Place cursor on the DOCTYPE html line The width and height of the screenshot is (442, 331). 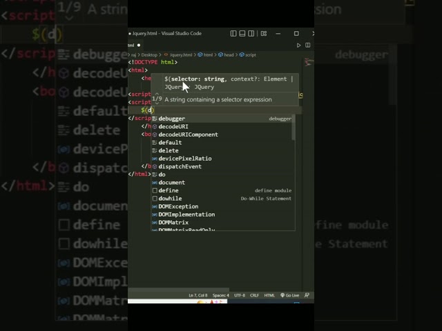[153, 62]
